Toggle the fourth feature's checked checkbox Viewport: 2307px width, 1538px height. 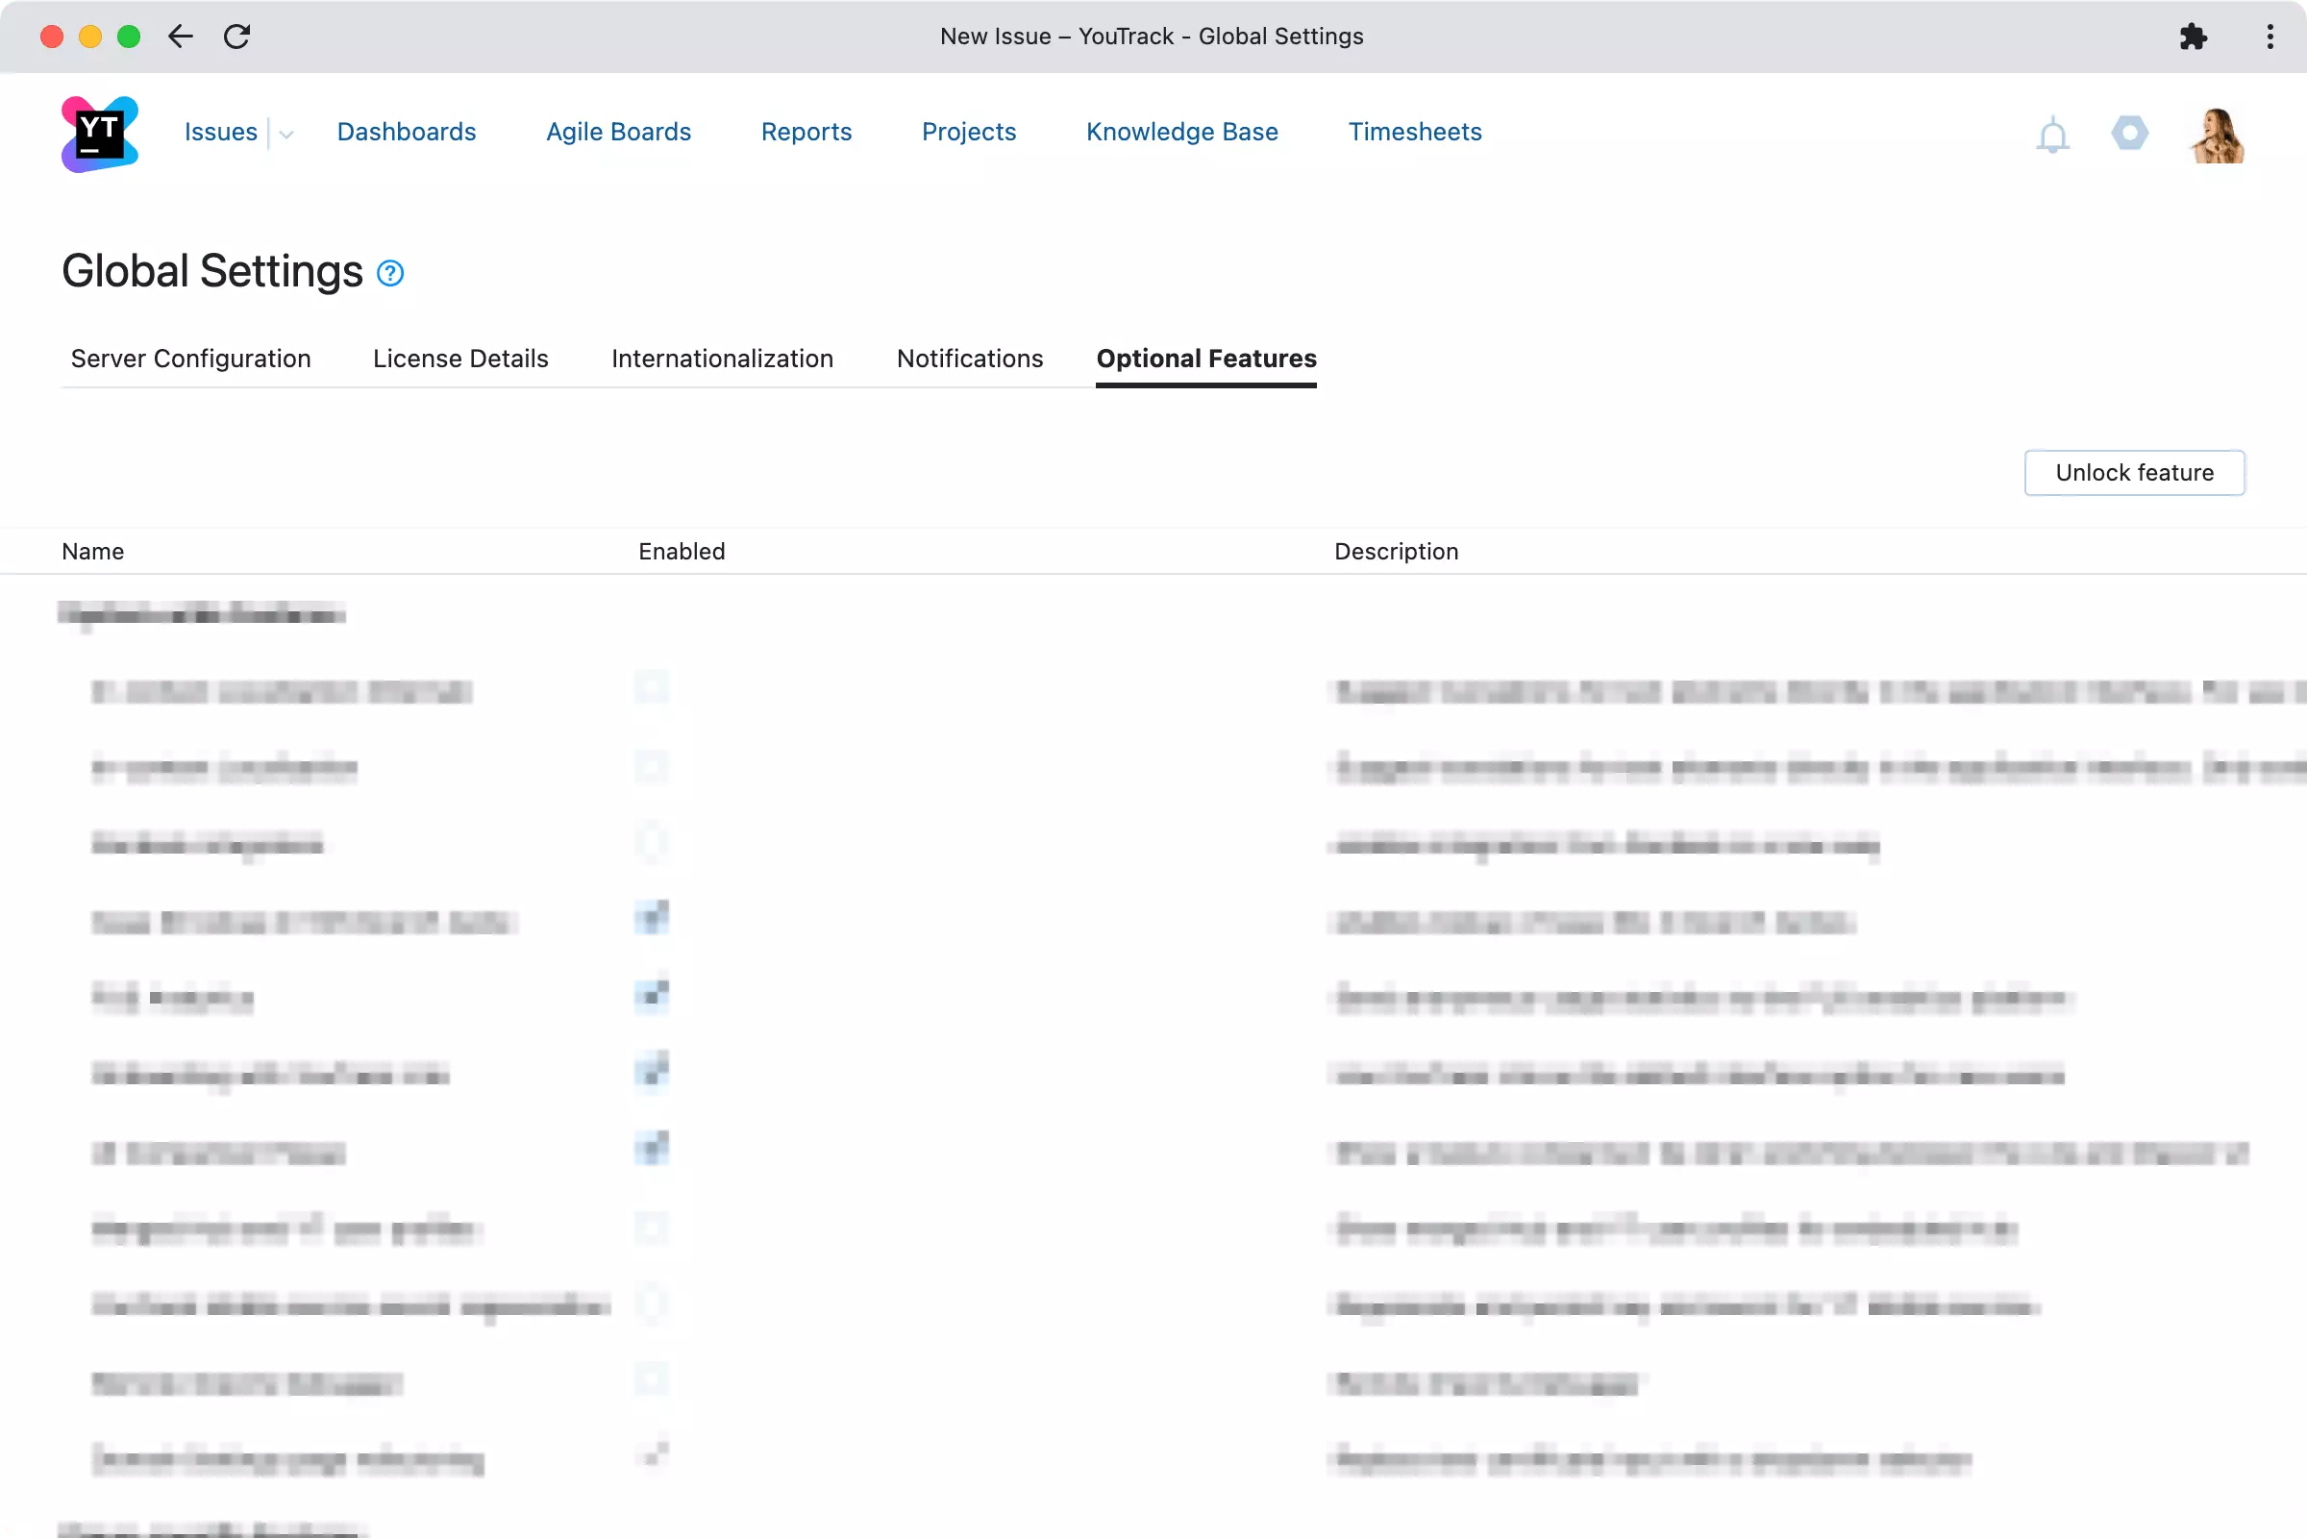[652, 918]
